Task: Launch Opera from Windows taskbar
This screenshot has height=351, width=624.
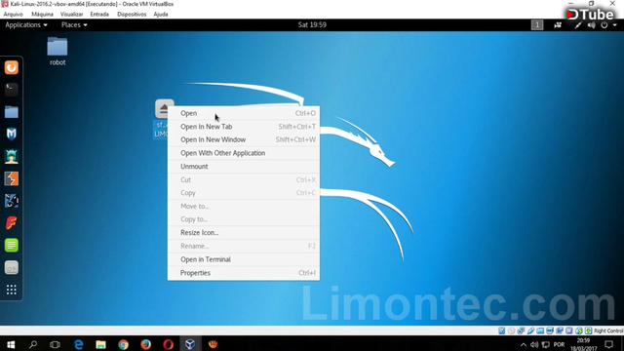Action: [168, 344]
